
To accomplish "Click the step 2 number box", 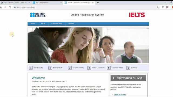I will pyautogui.click(x=50, y=68).
